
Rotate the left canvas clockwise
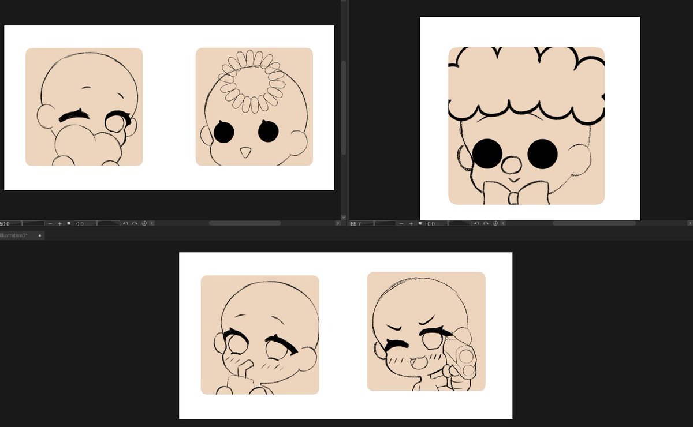click(x=135, y=223)
